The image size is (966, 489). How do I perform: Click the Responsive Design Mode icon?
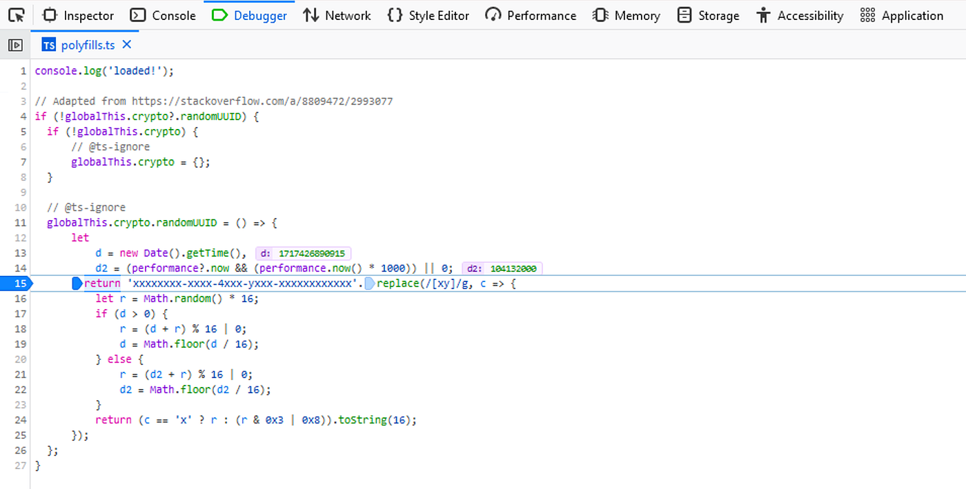click(x=15, y=14)
